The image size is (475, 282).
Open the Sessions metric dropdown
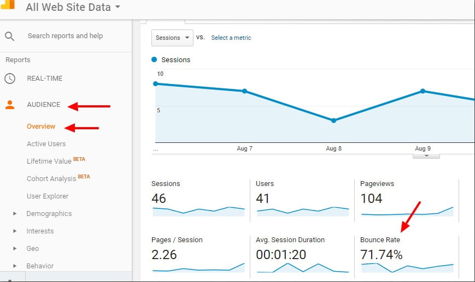point(172,38)
